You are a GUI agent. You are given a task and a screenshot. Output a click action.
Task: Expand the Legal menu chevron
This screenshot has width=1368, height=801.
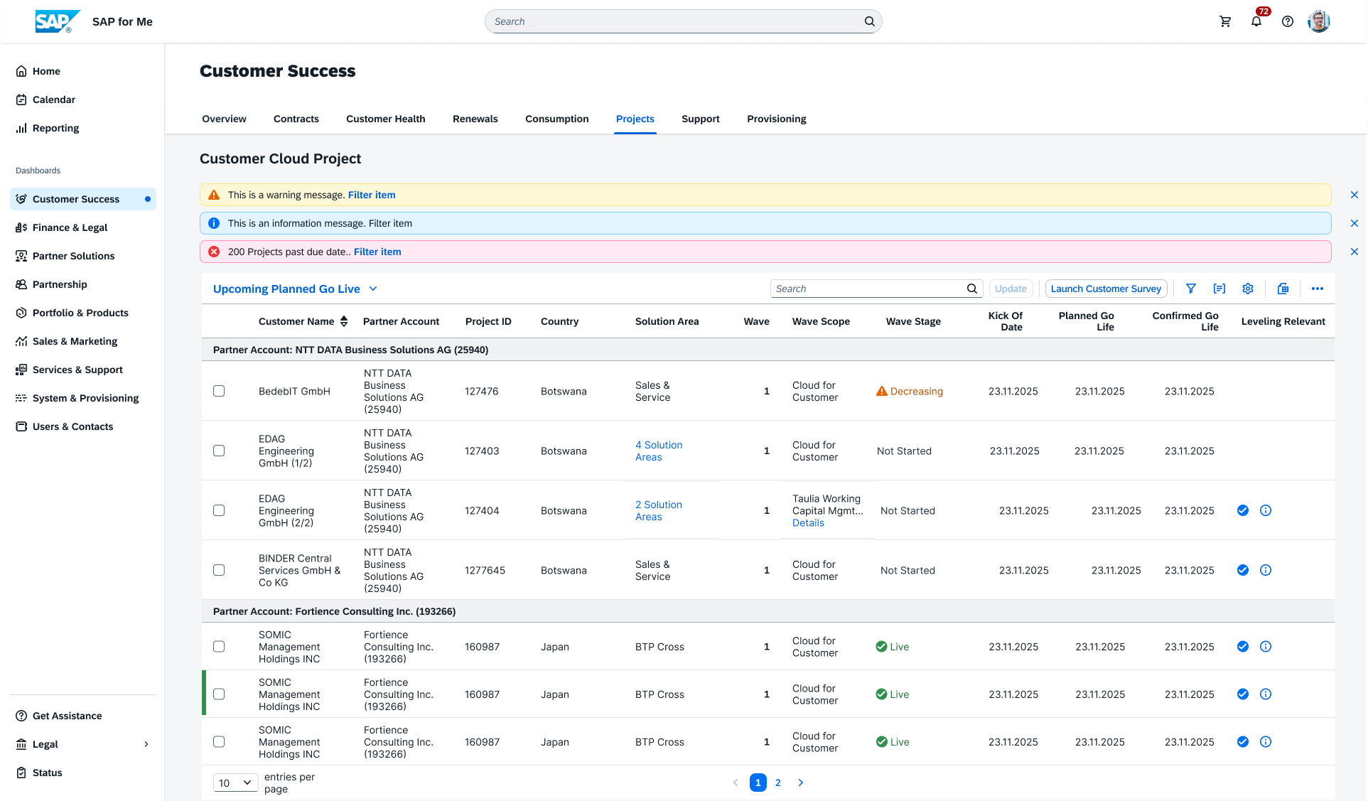146,744
